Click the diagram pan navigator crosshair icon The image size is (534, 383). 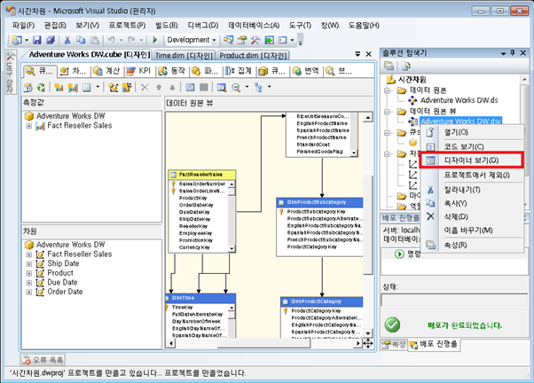click(368, 343)
